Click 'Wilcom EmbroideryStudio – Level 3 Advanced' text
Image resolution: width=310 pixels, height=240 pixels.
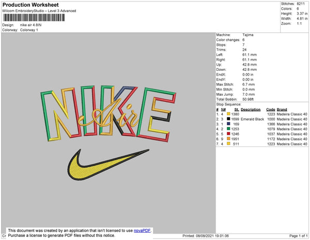[x=39, y=11]
